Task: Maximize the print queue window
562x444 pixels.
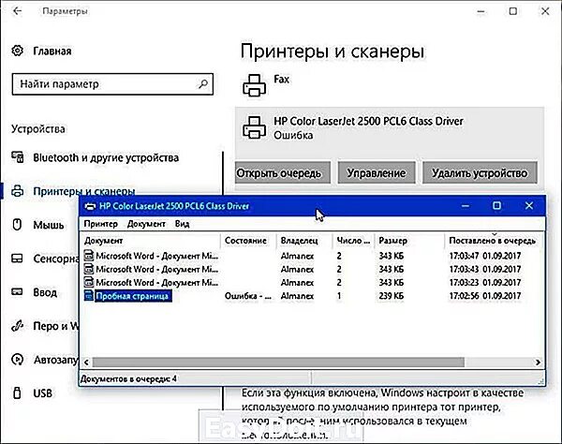Action: tap(496, 206)
